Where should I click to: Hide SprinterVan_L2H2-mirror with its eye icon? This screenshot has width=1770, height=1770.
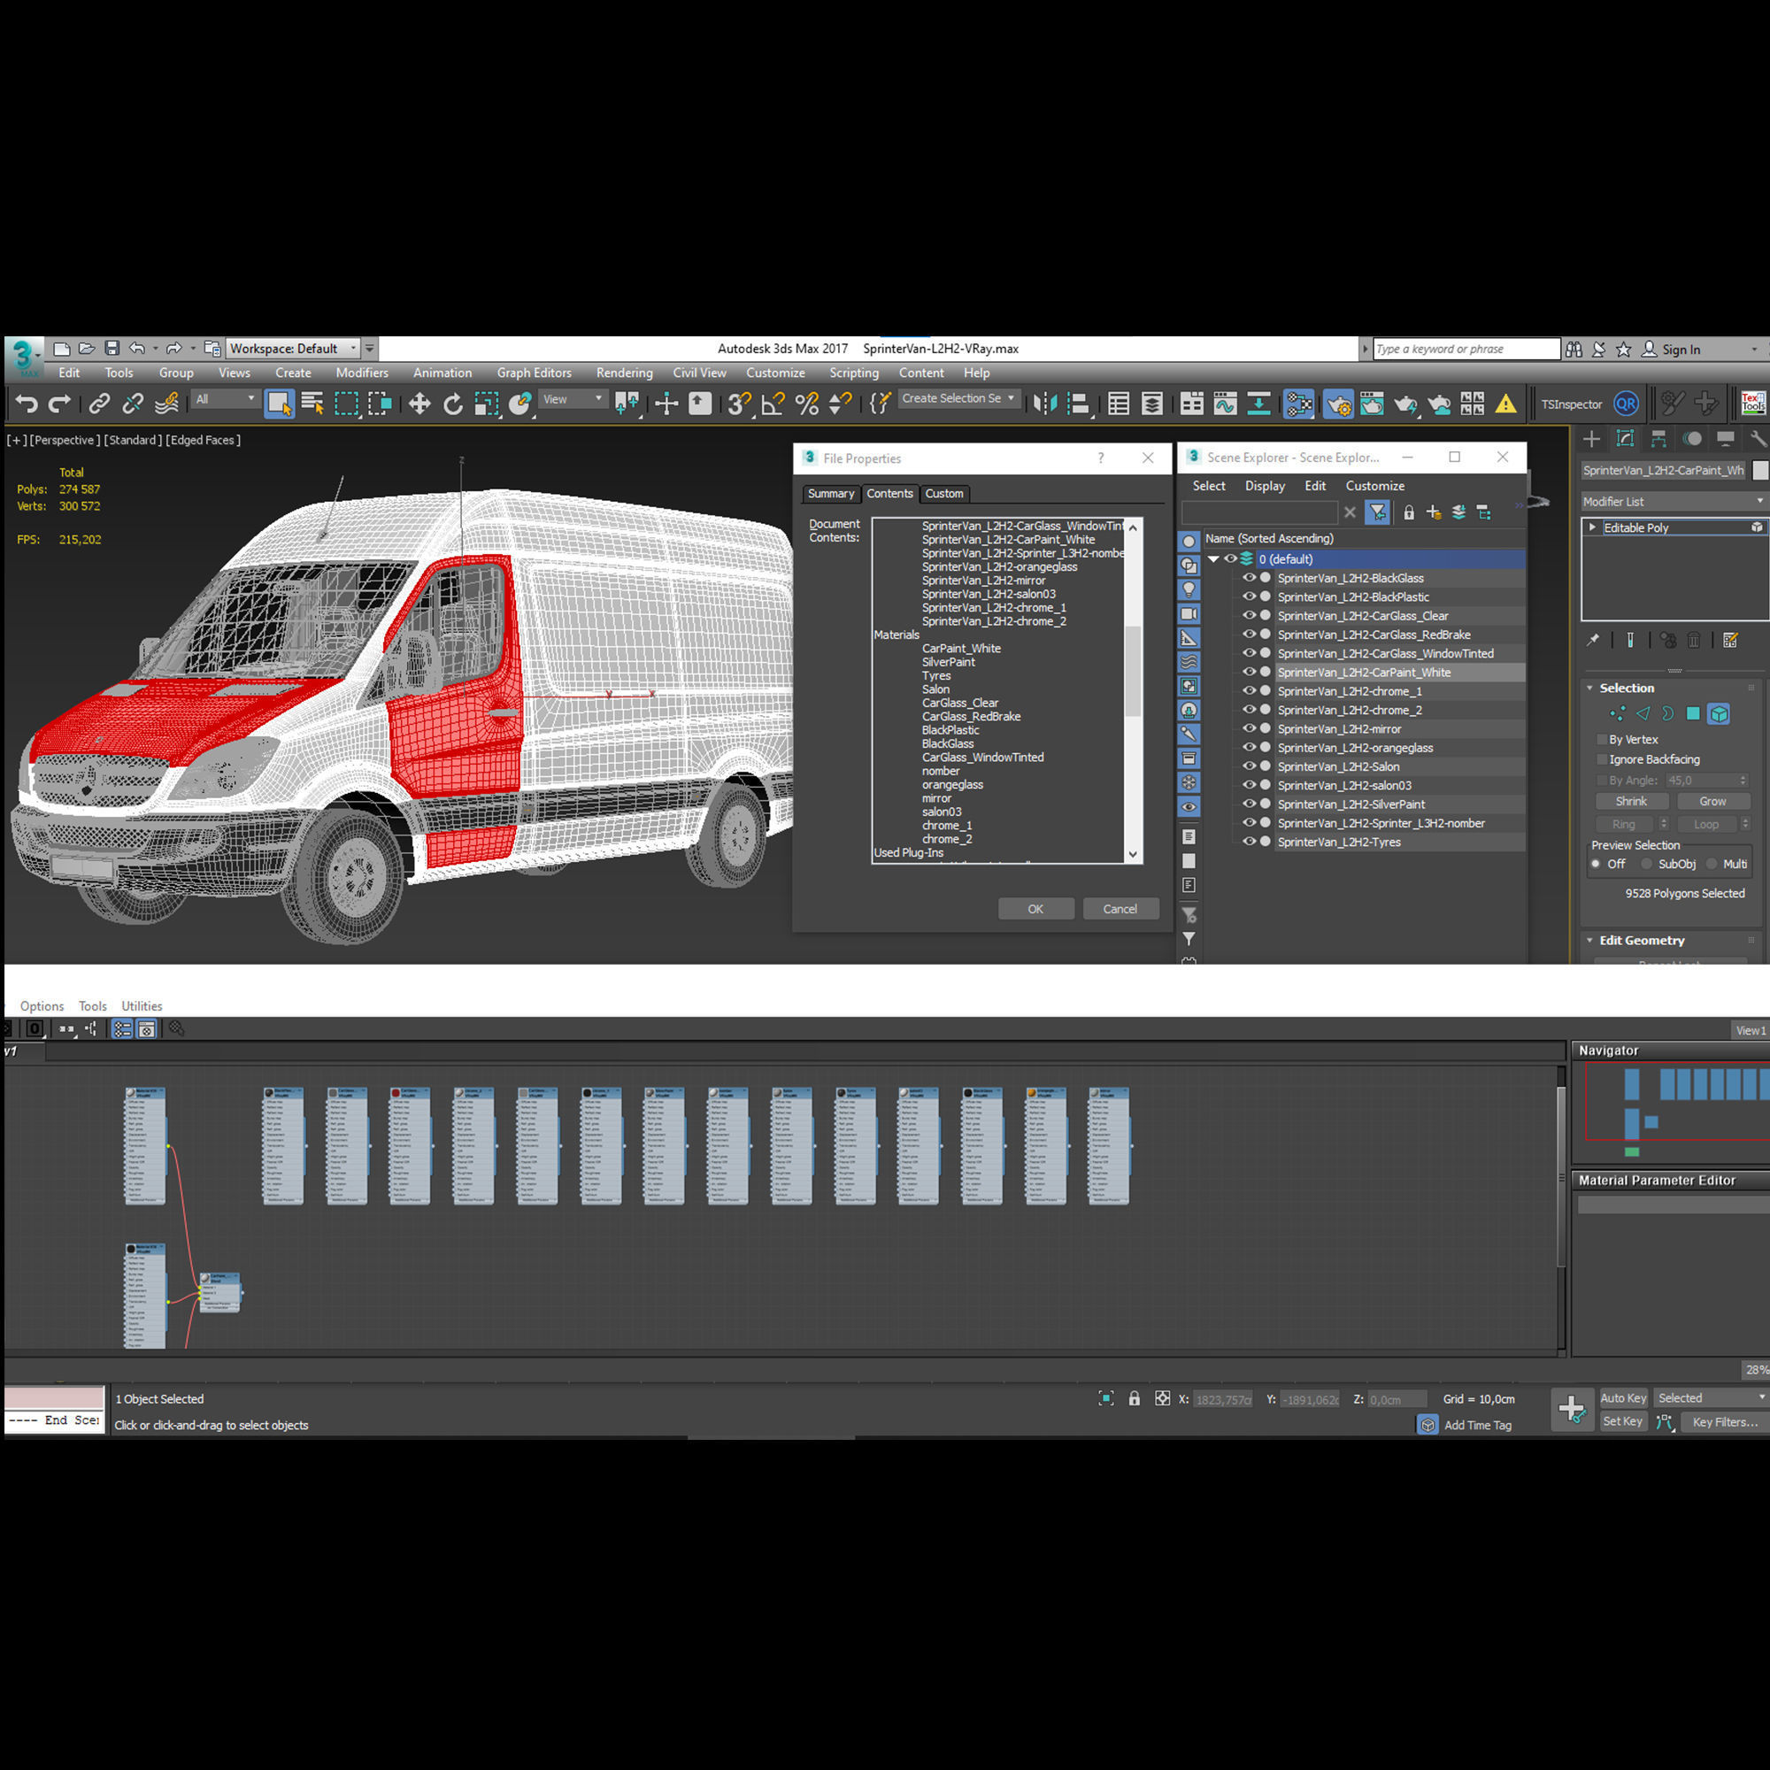point(1249,728)
